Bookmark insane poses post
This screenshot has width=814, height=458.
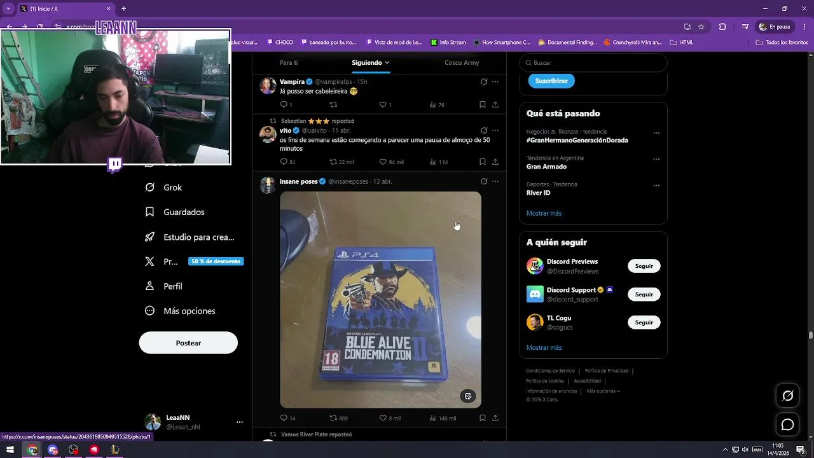(483, 418)
